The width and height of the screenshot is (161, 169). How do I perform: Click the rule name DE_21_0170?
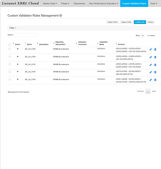pos(30,64)
